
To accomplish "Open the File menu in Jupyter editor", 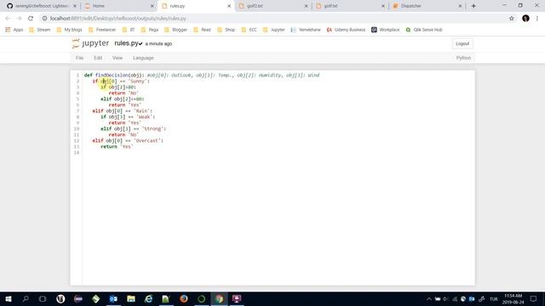I will pos(79,58).
